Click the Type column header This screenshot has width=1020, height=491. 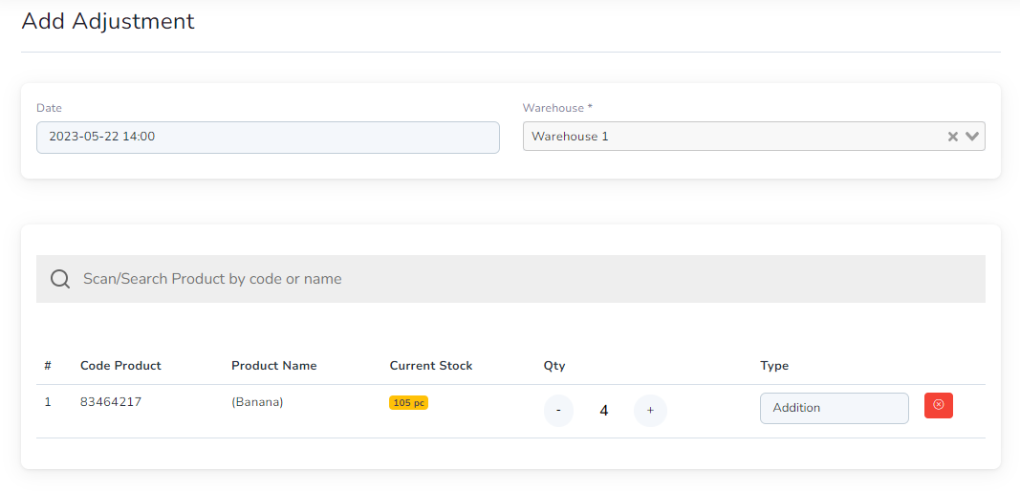pyautogui.click(x=774, y=366)
